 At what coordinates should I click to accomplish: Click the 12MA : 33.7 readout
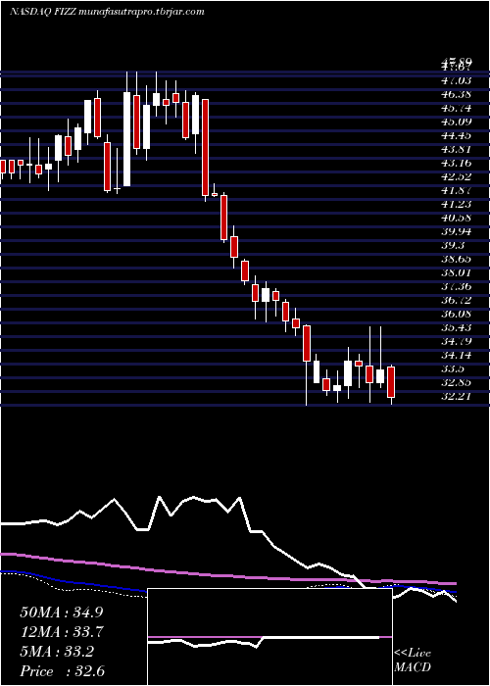pyautogui.click(x=61, y=632)
